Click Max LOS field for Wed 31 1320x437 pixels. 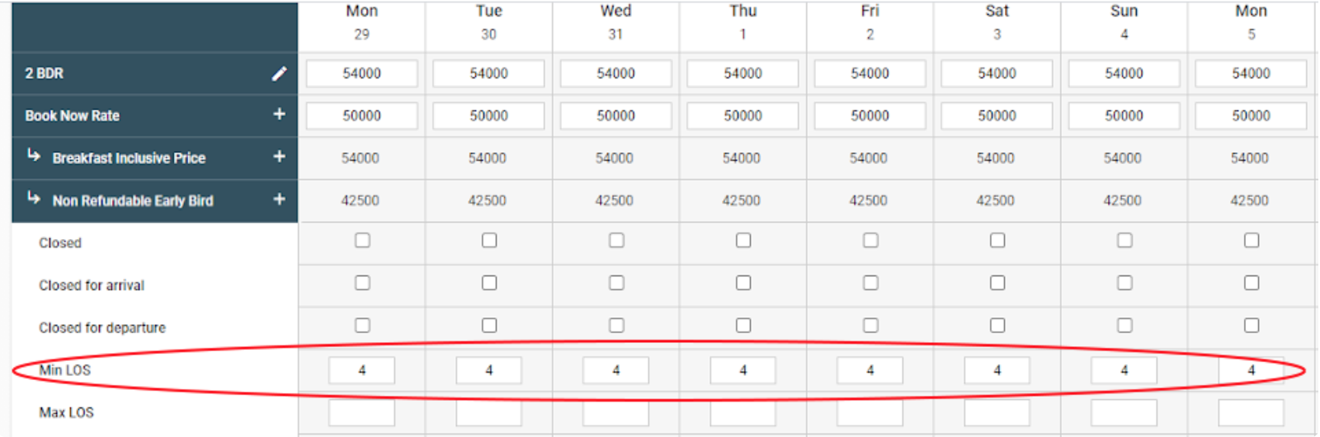coord(615,412)
